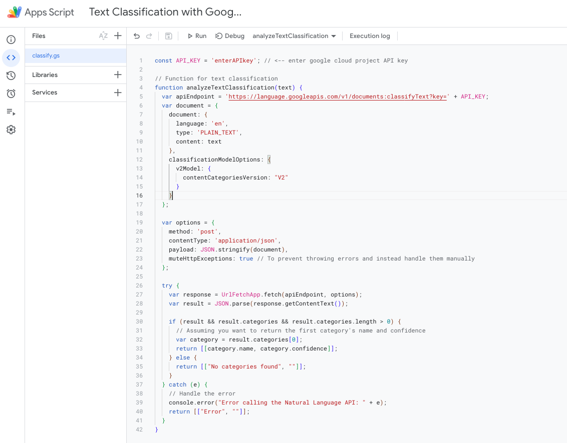Screen dimensions: 567x443
Task: Open the Triggers alarm clock icon
Action: (x=11, y=93)
